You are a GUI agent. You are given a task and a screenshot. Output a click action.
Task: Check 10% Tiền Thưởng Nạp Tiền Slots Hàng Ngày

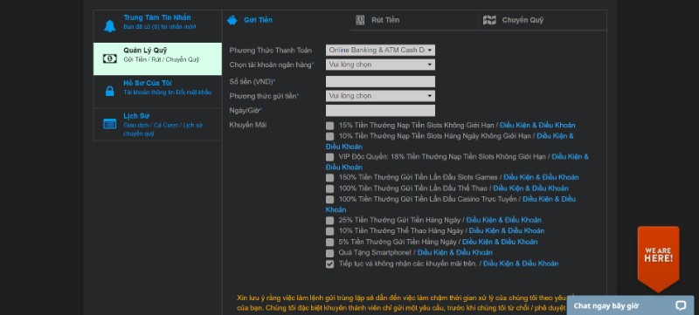pos(329,136)
